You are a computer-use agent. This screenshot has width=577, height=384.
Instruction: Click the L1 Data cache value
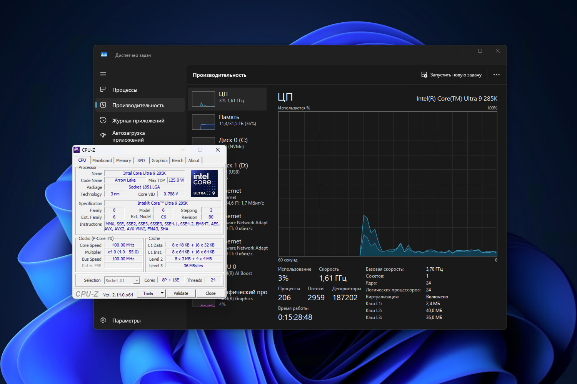pos(193,245)
